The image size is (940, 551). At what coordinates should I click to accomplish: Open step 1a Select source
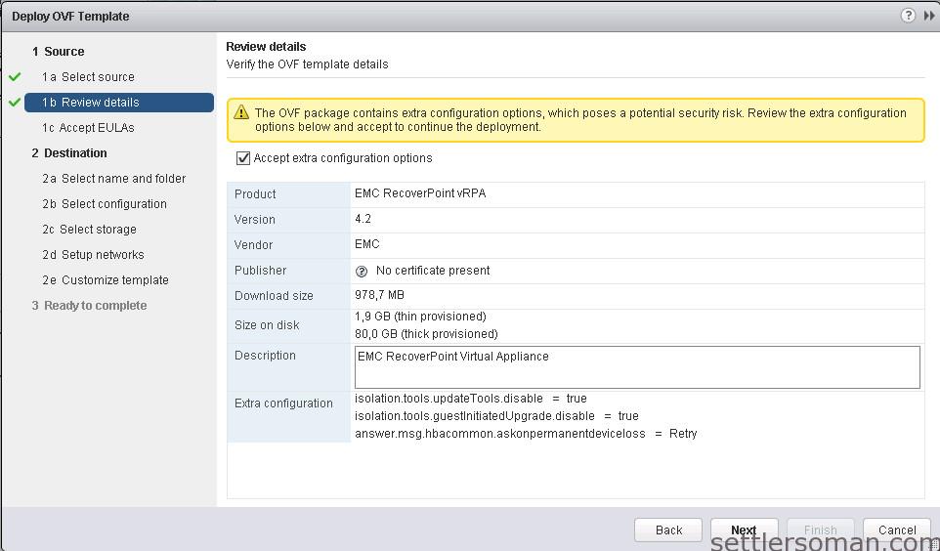(88, 77)
